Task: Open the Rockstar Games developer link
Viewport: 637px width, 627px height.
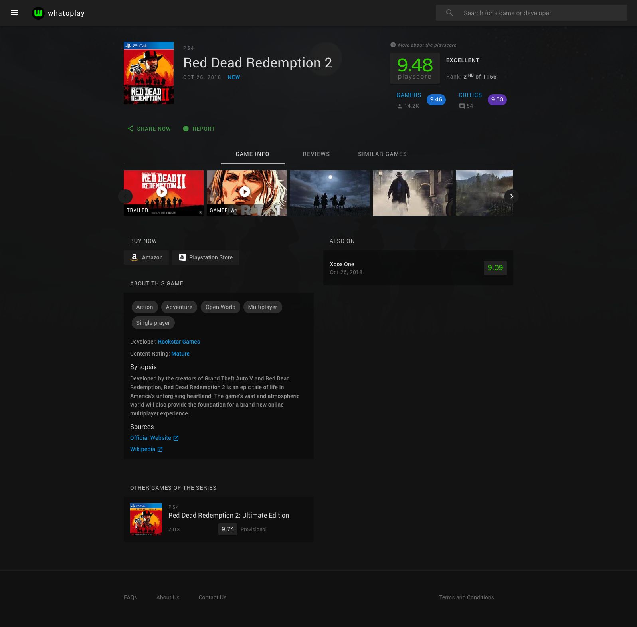Action: 179,342
